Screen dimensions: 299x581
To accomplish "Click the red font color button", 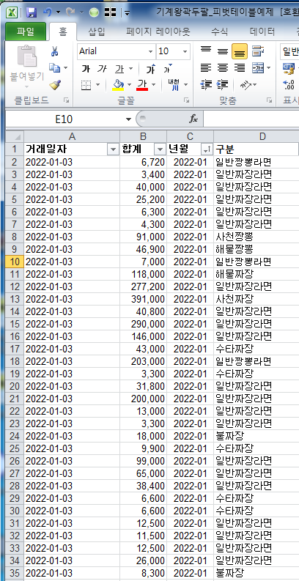I will [142, 85].
